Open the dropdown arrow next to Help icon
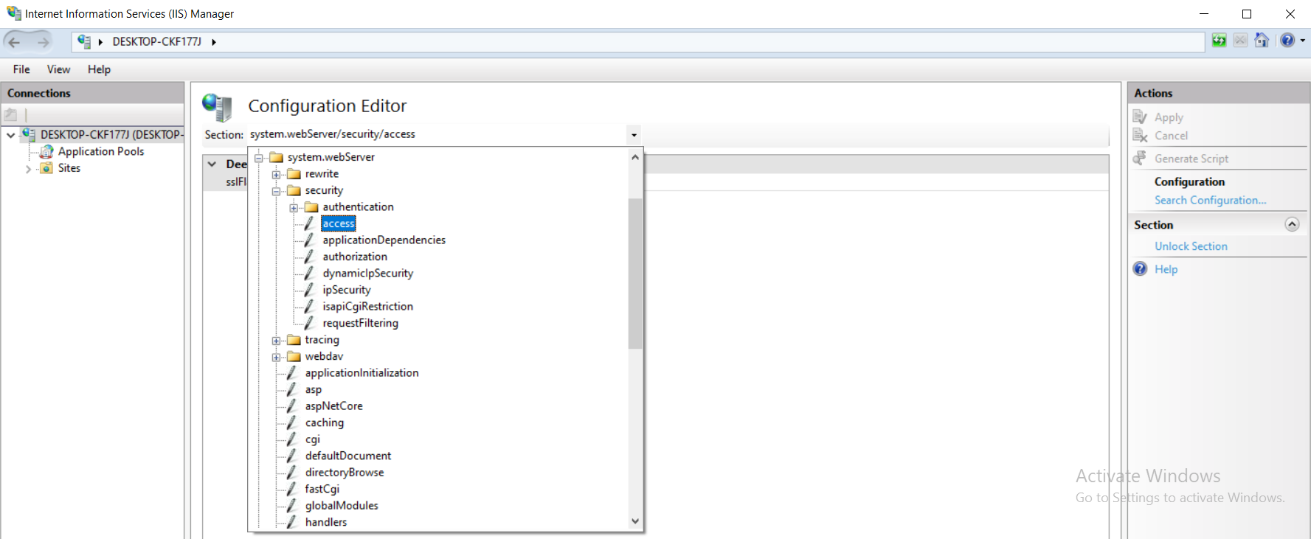This screenshot has height=539, width=1311. pyautogui.click(x=1303, y=41)
